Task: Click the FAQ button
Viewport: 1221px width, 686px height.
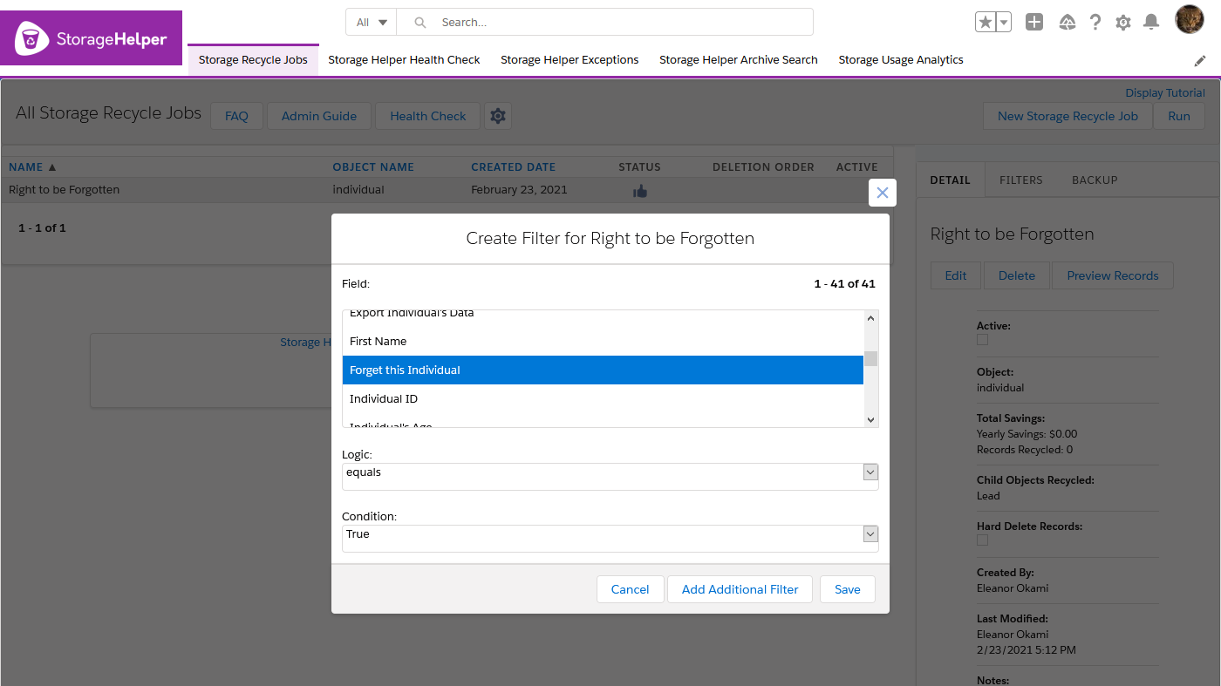Action: [x=236, y=116]
